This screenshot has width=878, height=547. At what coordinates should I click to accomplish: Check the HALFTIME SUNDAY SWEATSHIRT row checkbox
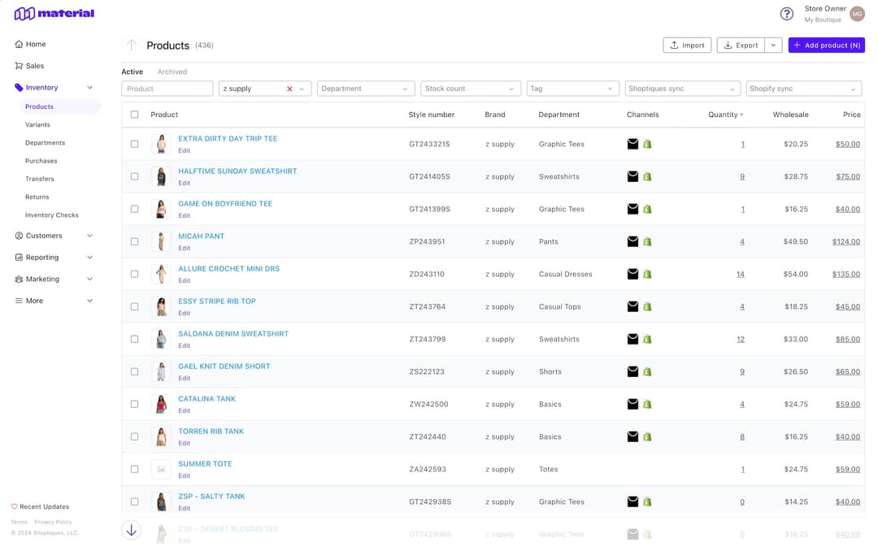135,176
